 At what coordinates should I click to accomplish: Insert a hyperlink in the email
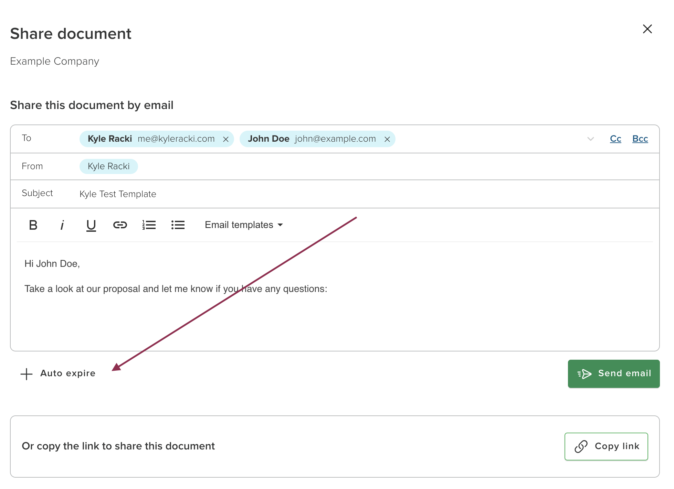(120, 225)
